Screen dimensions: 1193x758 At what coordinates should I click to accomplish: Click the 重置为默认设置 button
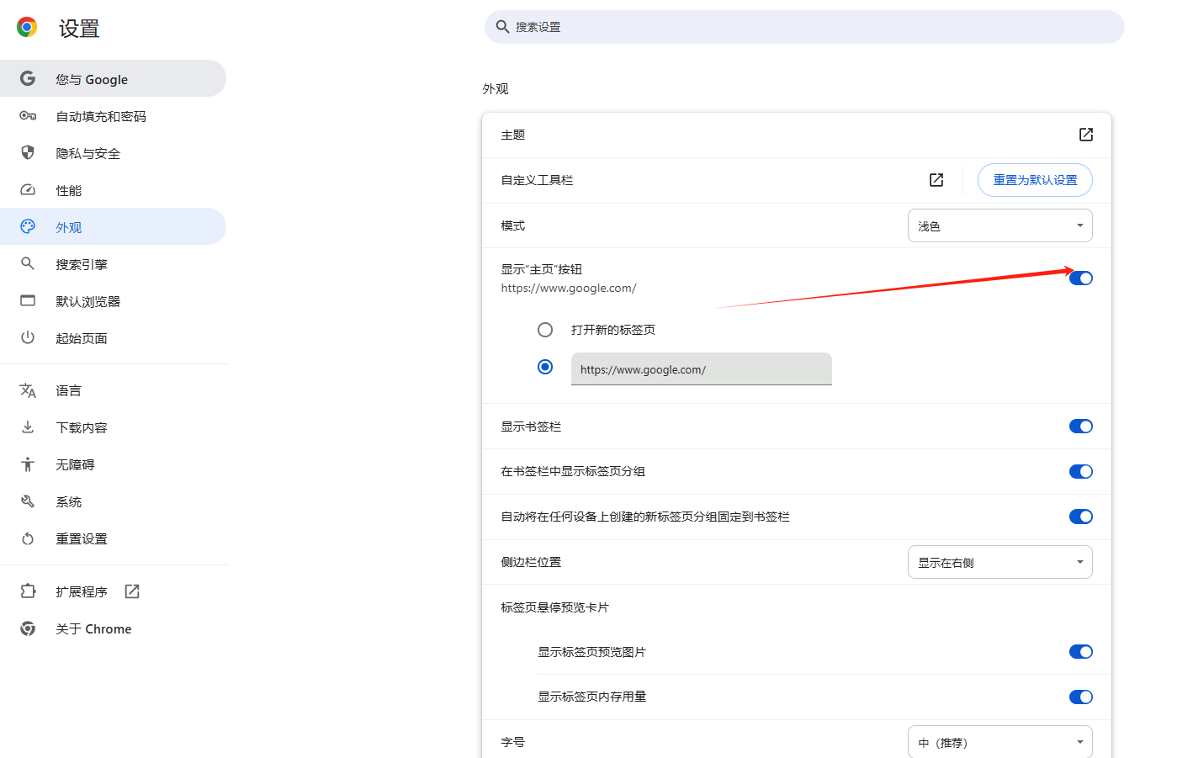pyautogui.click(x=1035, y=180)
